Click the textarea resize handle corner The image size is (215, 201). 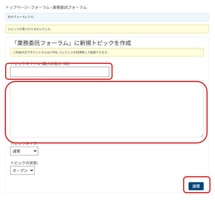tap(202, 136)
